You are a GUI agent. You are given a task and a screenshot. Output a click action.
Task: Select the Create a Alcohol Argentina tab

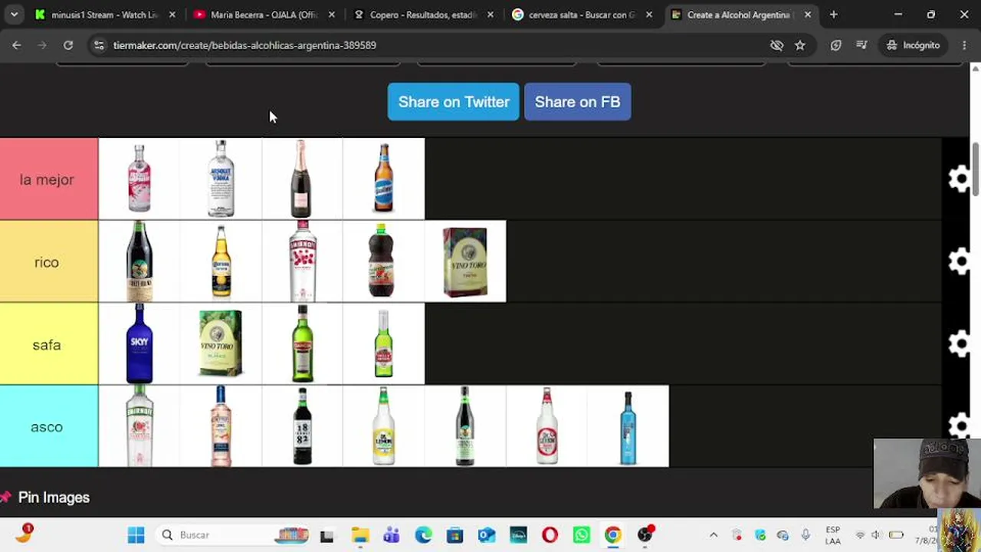[740, 15]
